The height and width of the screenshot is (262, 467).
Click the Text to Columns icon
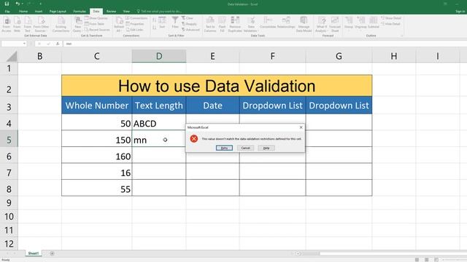pos(210,24)
